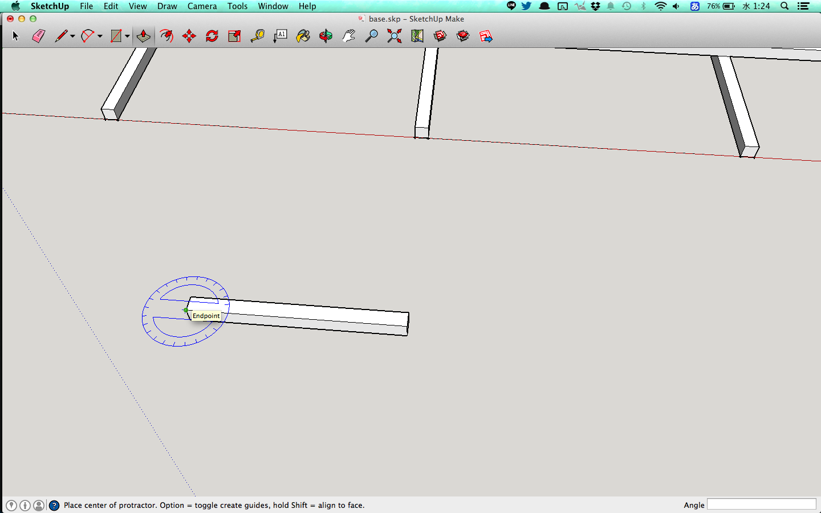Click the Angle measurement input field
The image size is (821, 513).
pos(761,504)
